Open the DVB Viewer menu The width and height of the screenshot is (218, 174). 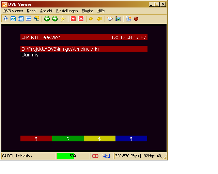13,11
